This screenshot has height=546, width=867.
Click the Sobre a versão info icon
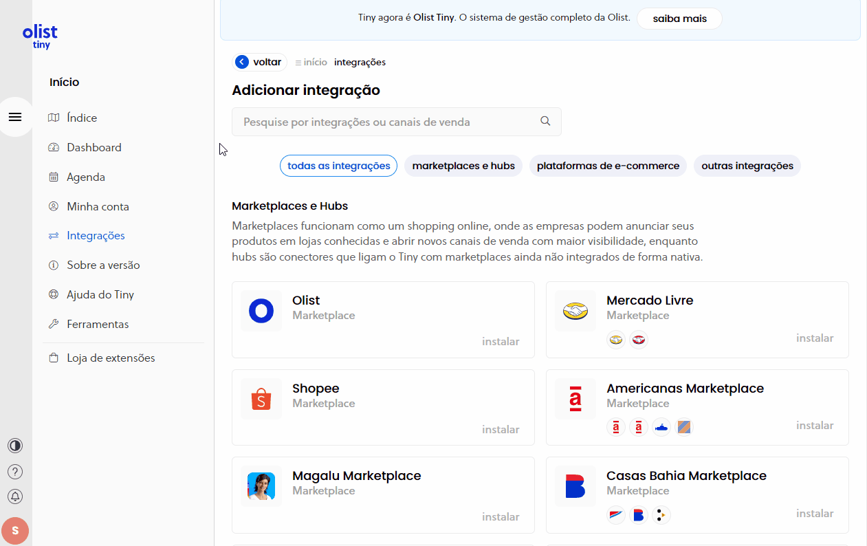(x=54, y=265)
